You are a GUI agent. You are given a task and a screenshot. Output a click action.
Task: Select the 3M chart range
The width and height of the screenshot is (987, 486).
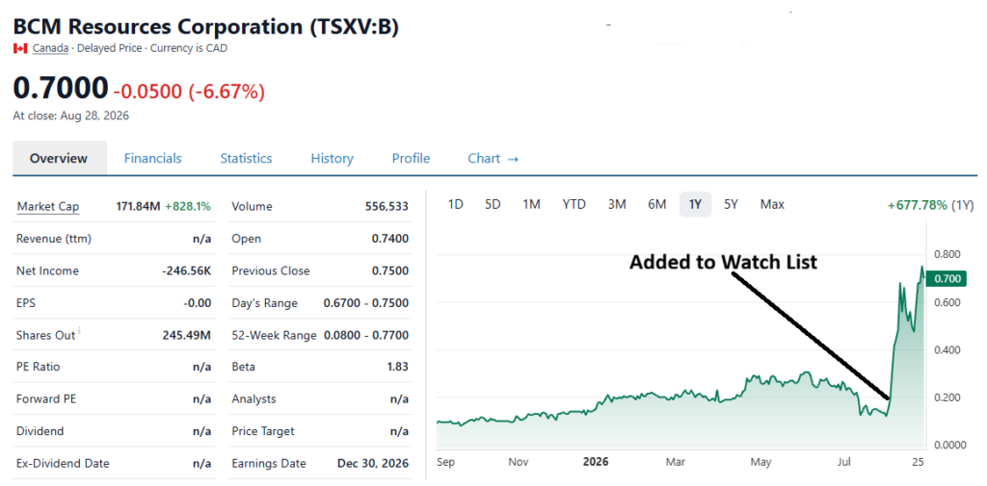(617, 204)
